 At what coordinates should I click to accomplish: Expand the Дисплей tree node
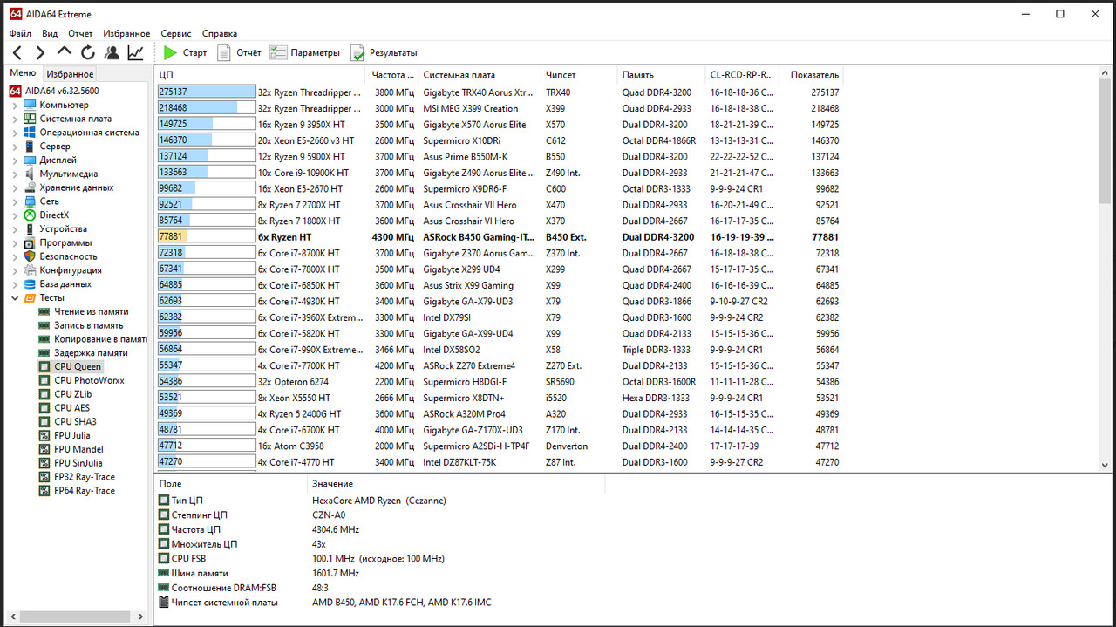tap(14, 160)
